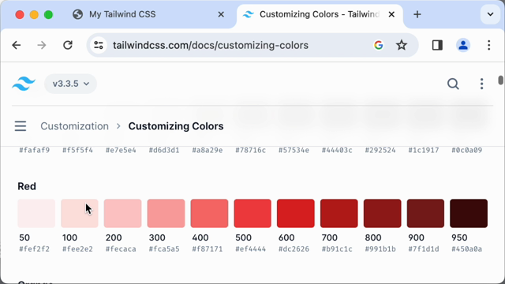Image resolution: width=505 pixels, height=284 pixels.
Task: Go back to previous page
Action: pyautogui.click(x=17, y=45)
